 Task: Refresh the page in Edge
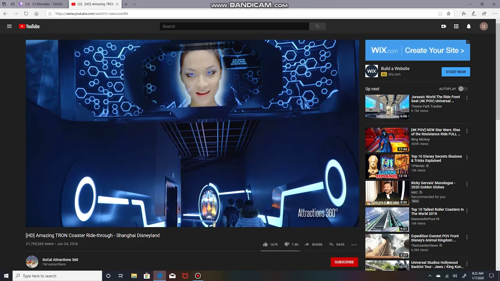tap(26, 14)
